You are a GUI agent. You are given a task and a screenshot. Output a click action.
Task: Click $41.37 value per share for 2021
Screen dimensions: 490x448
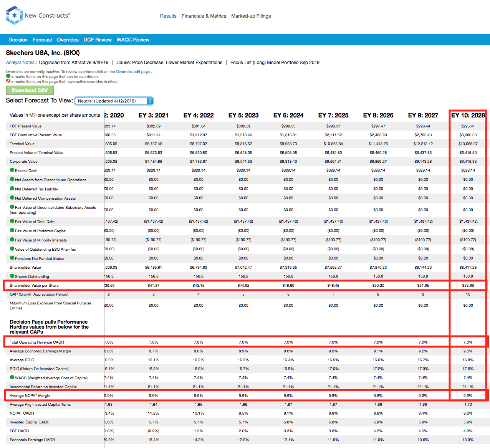click(x=154, y=285)
